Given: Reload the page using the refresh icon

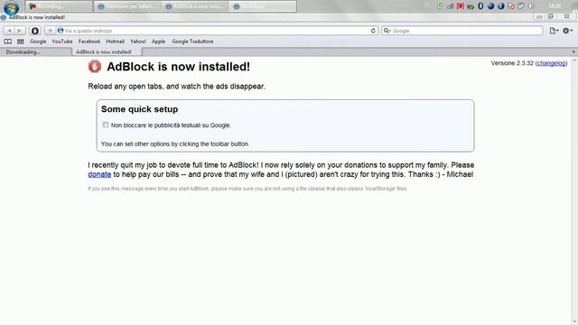Looking at the screenshot, I should (373, 31).
